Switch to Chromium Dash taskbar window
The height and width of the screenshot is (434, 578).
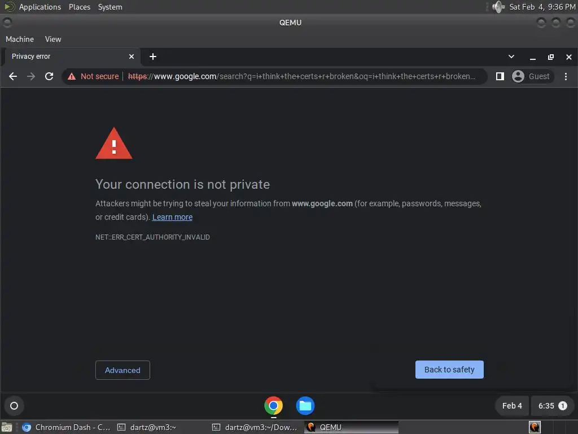click(x=67, y=427)
